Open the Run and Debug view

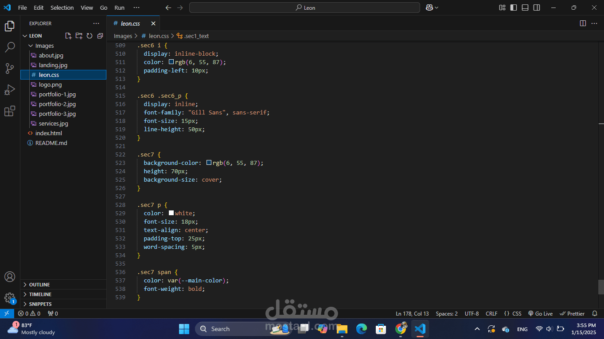coord(10,90)
